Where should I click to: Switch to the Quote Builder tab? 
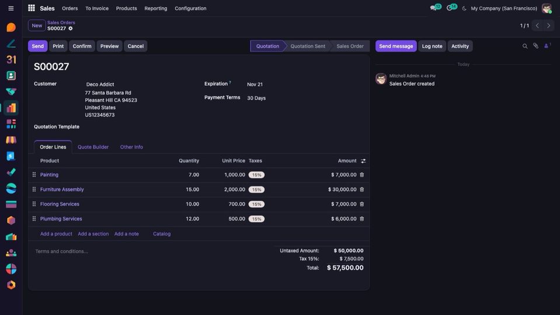click(93, 147)
